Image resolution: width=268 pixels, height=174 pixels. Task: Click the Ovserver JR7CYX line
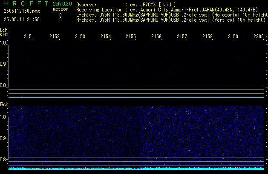(126, 5)
